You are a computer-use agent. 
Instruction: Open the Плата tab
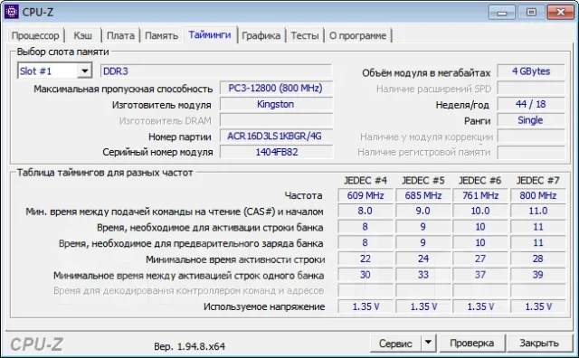120,35
